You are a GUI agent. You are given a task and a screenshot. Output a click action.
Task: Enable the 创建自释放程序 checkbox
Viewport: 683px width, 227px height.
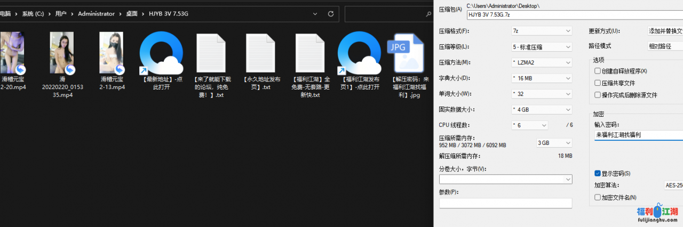click(x=598, y=71)
